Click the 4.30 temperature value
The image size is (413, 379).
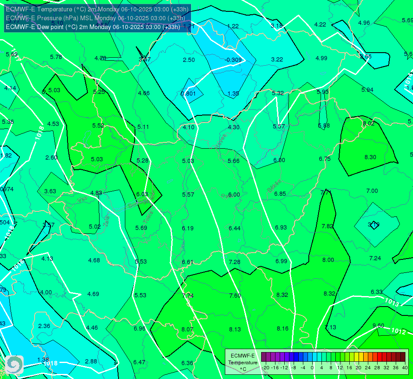click(234, 127)
